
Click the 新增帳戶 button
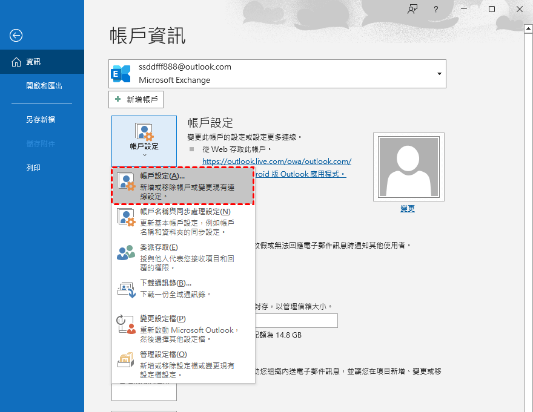(136, 100)
